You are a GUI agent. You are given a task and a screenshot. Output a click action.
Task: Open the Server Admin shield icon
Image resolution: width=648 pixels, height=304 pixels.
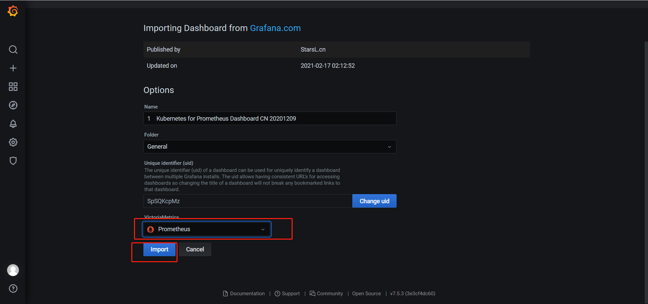pos(13,161)
